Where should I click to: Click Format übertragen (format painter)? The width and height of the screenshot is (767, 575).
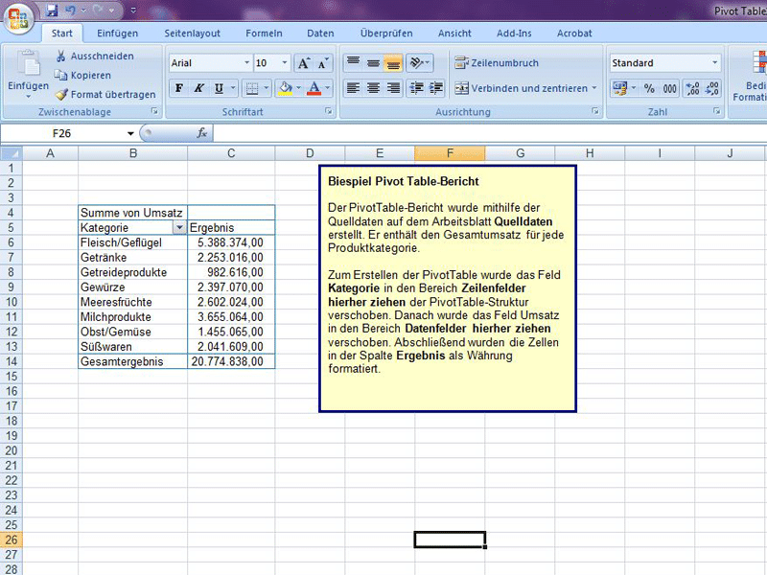(x=105, y=94)
